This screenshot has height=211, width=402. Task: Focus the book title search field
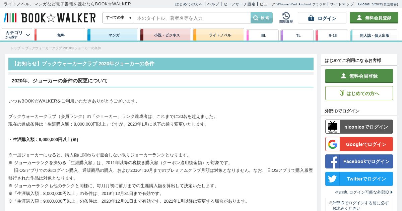coord(192,18)
